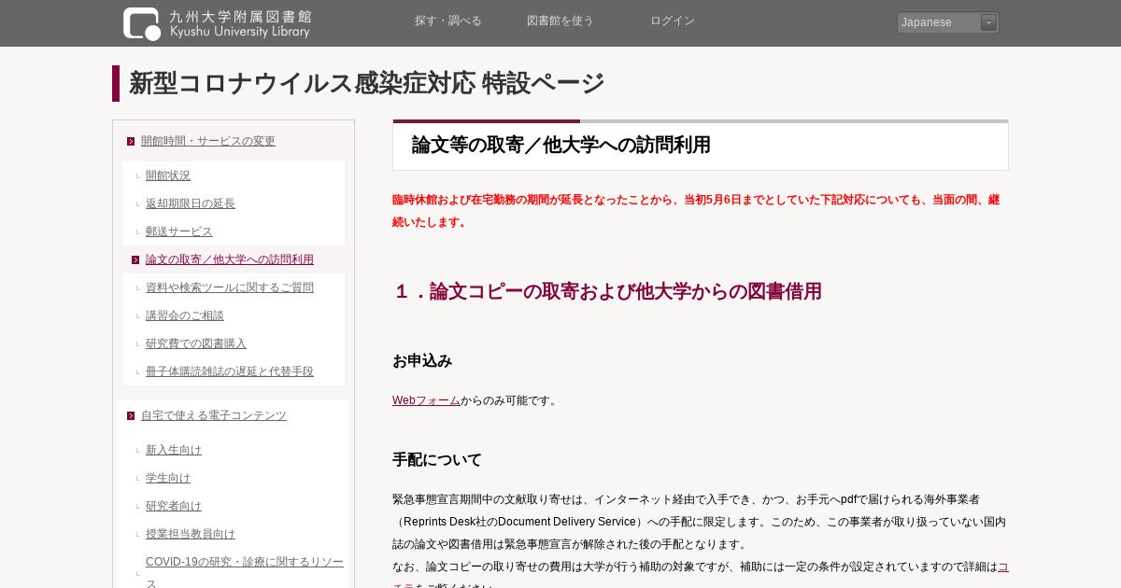This screenshot has height=588, width=1121.
Task: Click the お申込み subheading
Action: point(422,361)
